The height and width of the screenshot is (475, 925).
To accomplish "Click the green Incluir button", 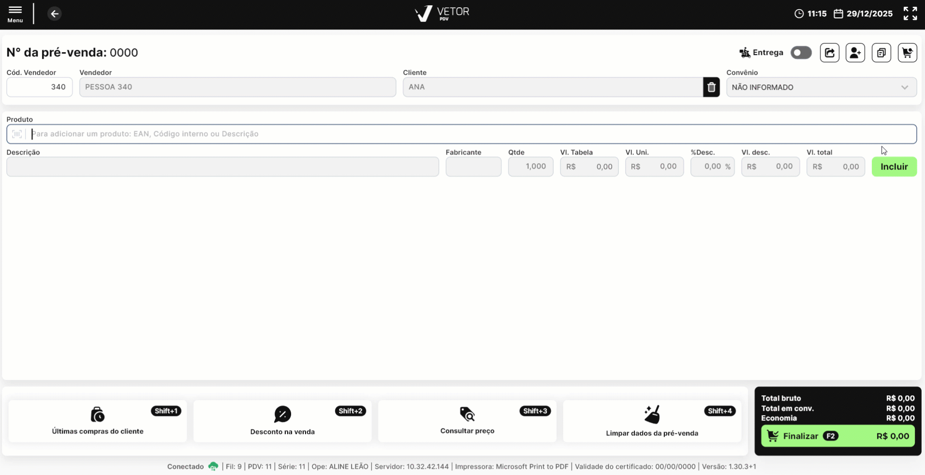I will 894,167.
